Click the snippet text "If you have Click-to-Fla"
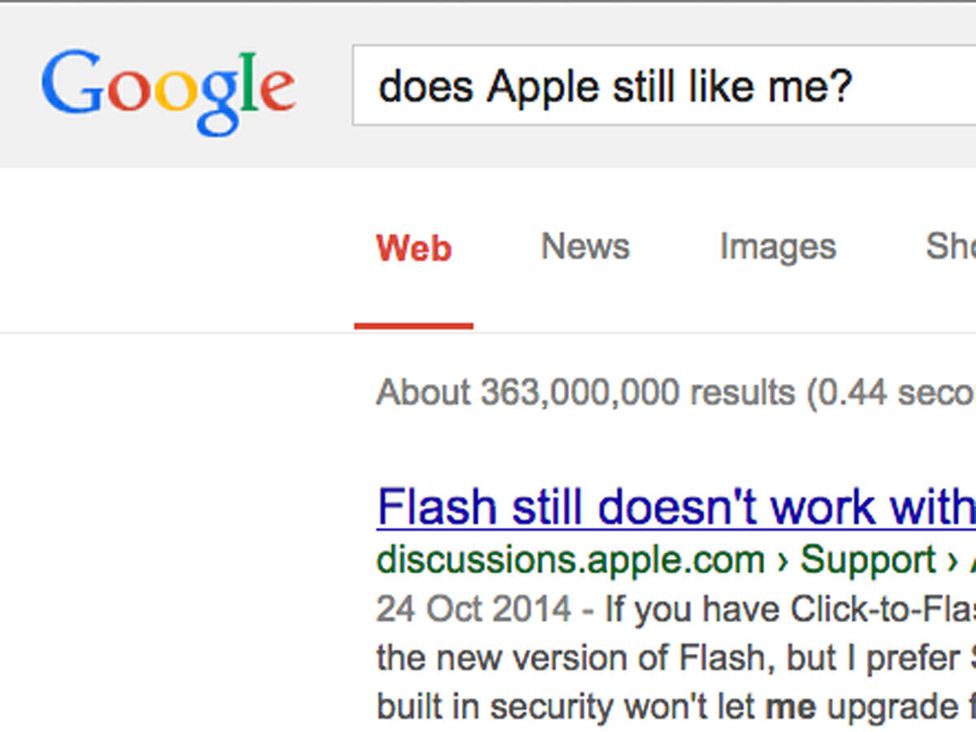The image size is (976, 732). pyautogui.click(x=789, y=609)
